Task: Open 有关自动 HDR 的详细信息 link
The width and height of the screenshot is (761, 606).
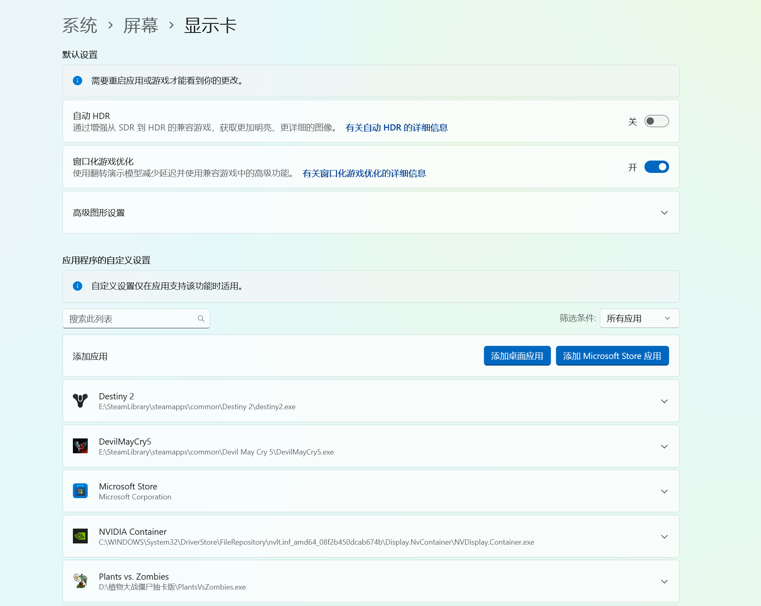Action: (x=396, y=128)
